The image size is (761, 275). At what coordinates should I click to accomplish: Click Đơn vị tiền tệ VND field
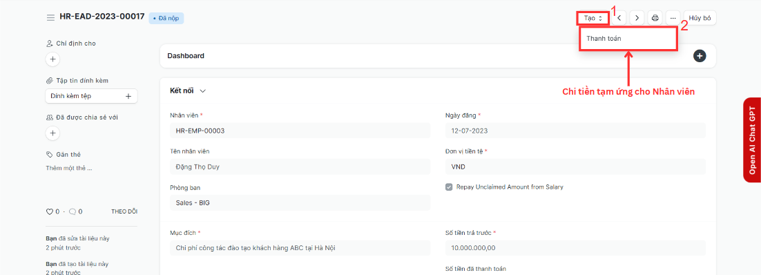[575, 167]
